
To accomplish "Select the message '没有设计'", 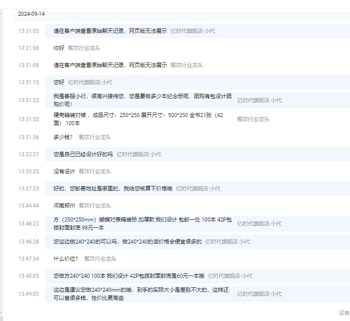I will pyautogui.click(x=64, y=172).
